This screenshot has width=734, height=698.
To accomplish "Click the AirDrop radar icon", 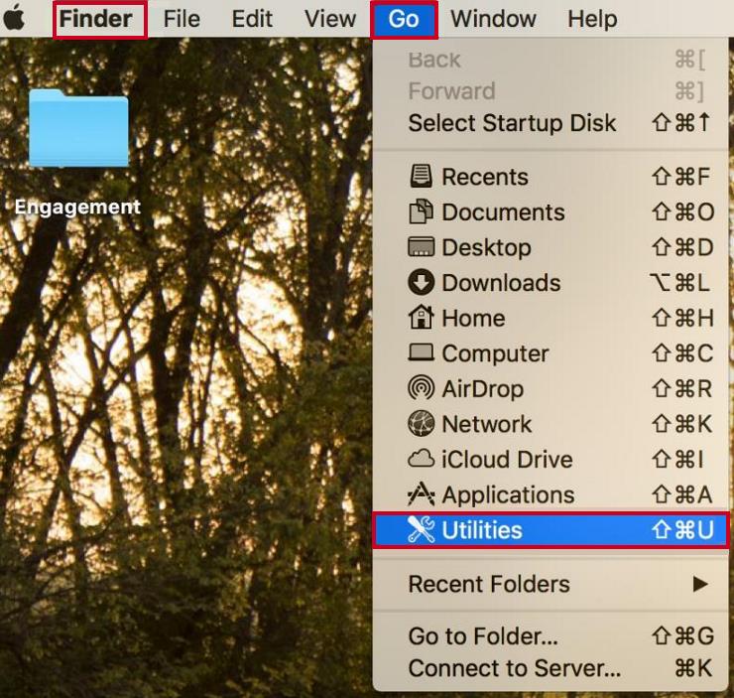I will [421, 388].
